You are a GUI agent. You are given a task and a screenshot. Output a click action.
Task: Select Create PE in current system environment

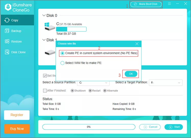(x=99, y=53)
